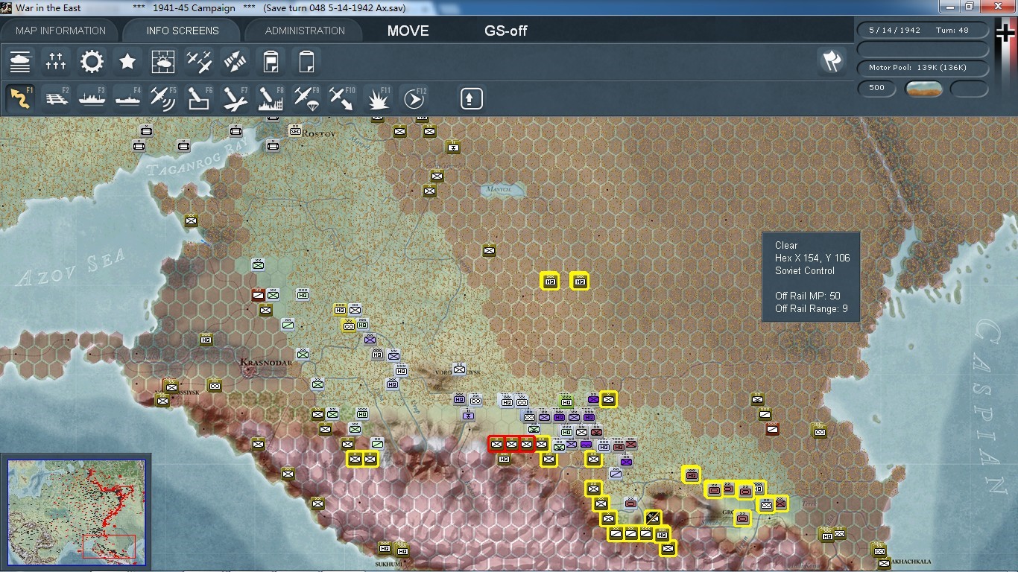This screenshot has width=1018, height=572.
Task: Open the opposing-arrows reinforcement schedule icon
Action: (235, 61)
